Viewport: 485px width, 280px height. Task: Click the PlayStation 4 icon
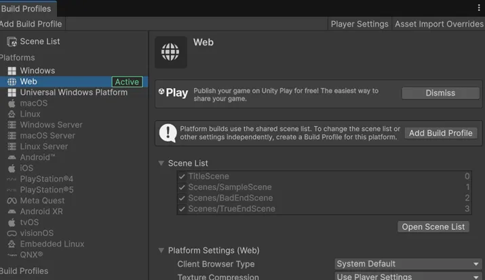(x=12, y=179)
